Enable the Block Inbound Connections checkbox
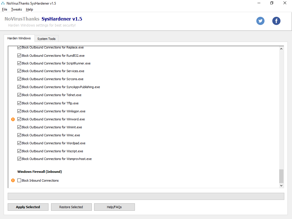Viewport: 292px width, 219px height. pyautogui.click(x=19, y=181)
